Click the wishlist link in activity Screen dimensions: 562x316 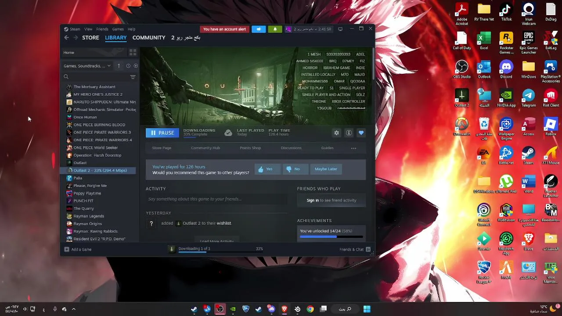(x=223, y=223)
